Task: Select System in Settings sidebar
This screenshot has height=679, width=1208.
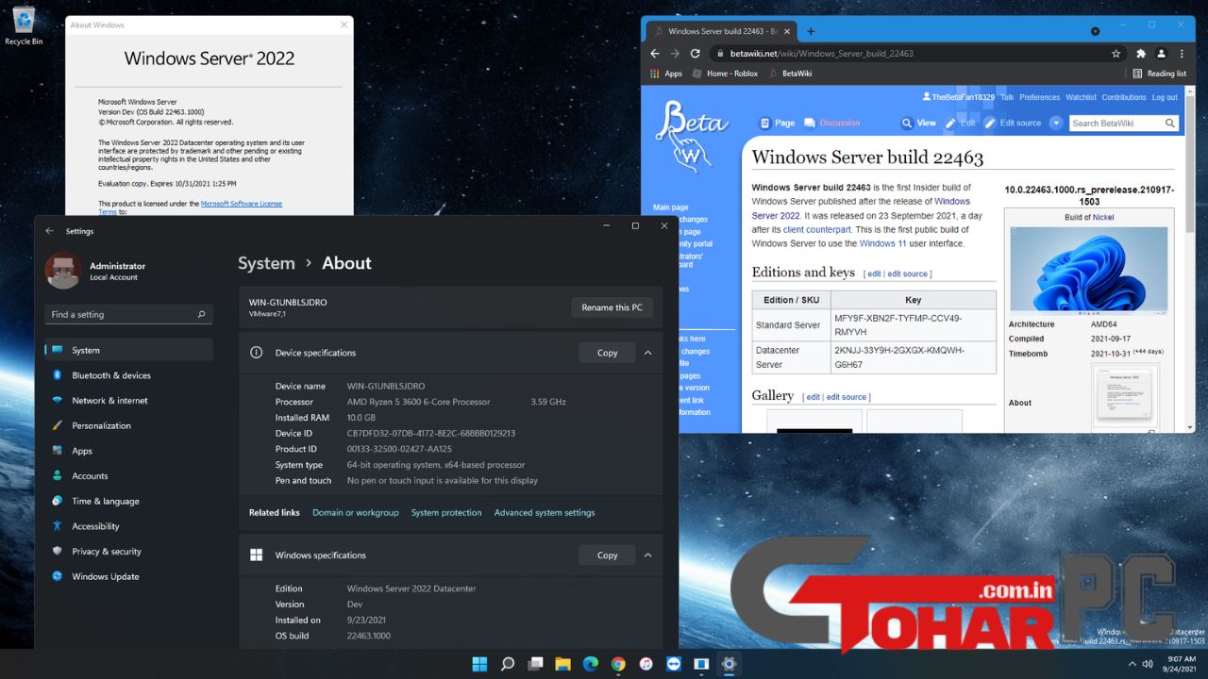Action: click(x=128, y=350)
